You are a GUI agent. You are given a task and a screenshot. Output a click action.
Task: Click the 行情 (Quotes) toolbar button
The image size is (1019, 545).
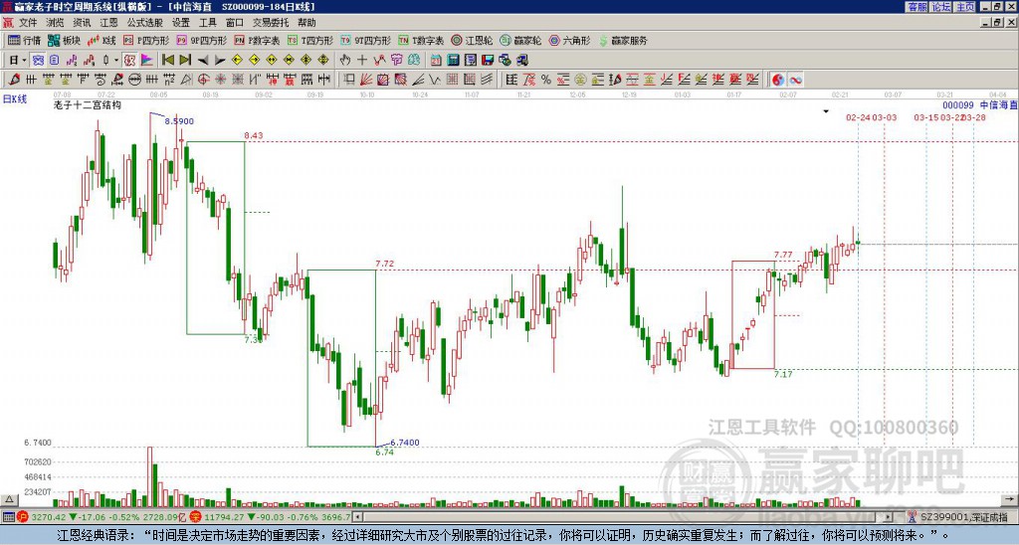(x=25, y=41)
